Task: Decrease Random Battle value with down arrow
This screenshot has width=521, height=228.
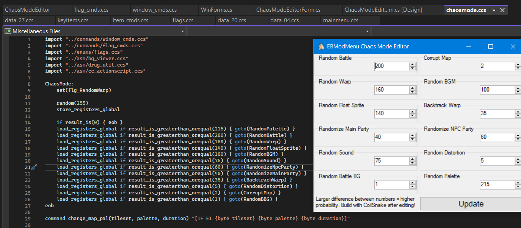Action: (413, 68)
